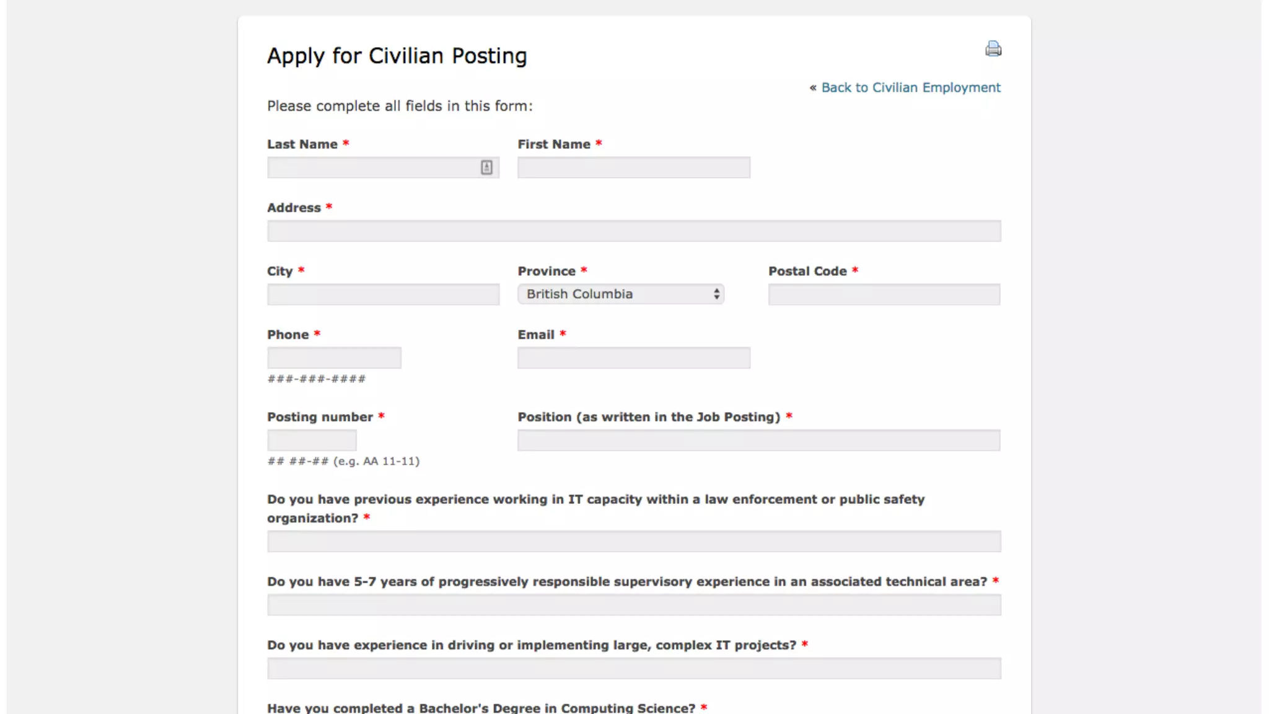Viewport: 1269px width, 714px height.
Task: Click the law enforcement IT experience field
Action: point(633,542)
